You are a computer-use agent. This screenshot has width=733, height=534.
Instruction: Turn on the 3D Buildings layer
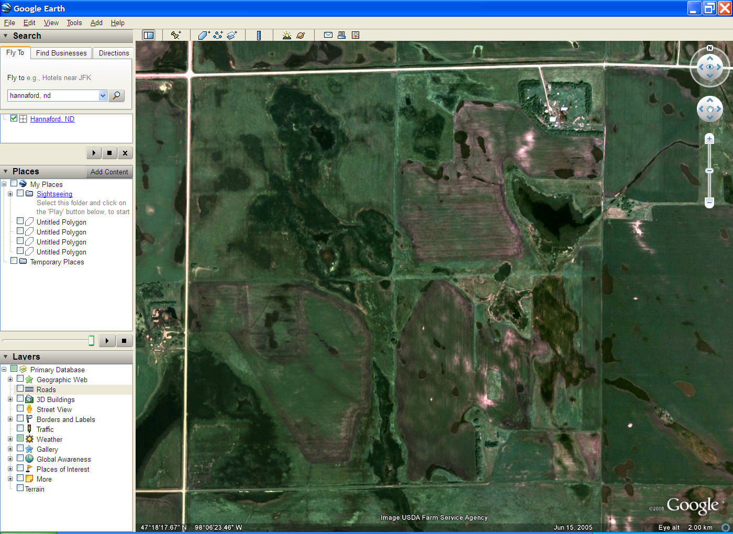(20, 398)
